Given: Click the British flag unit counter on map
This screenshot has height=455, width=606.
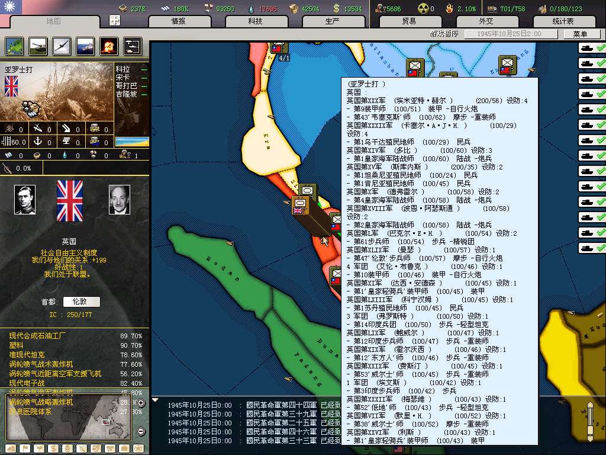Looking at the screenshot, I should click(299, 207).
